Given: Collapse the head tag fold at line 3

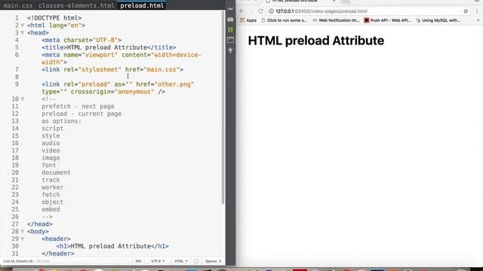Looking at the screenshot, I should pos(23,33).
